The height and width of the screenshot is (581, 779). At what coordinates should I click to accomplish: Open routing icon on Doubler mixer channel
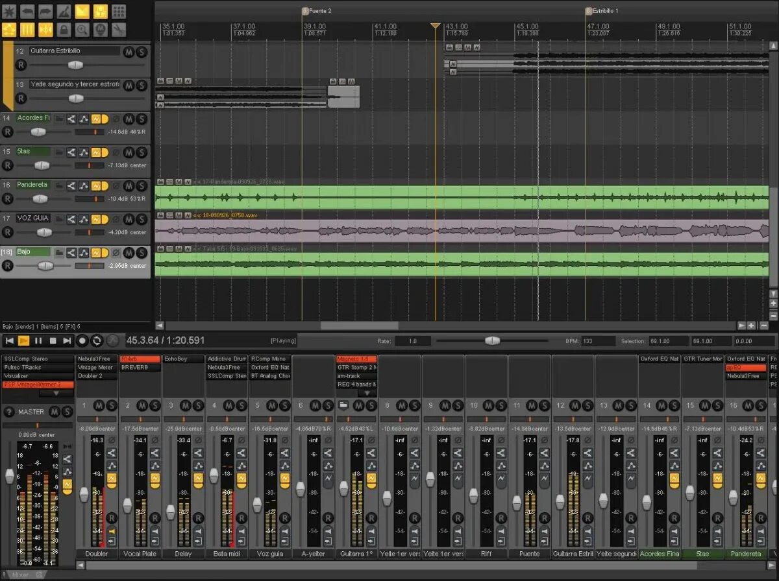click(x=111, y=453)
